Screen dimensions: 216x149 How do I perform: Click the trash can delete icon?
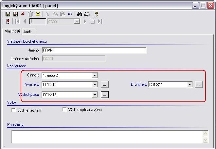coord(30,14)
